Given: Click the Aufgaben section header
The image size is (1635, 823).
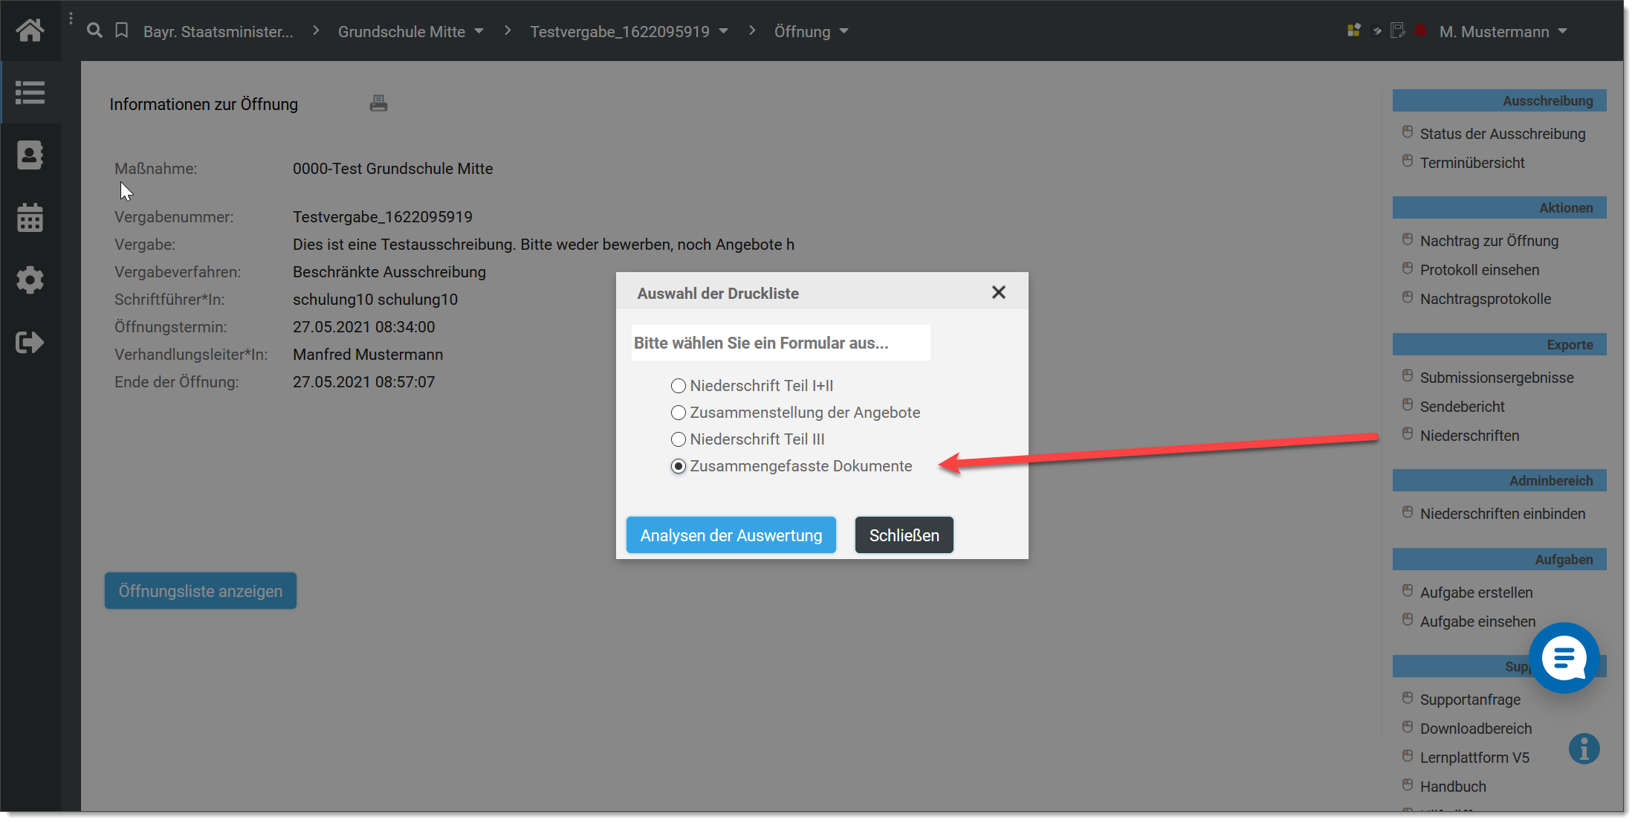Looking at the screenshot, I should [x=1499, y=559].
